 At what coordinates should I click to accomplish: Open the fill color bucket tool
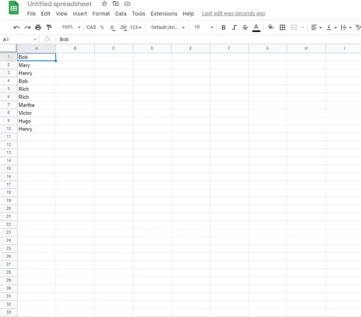click(271, 27)
